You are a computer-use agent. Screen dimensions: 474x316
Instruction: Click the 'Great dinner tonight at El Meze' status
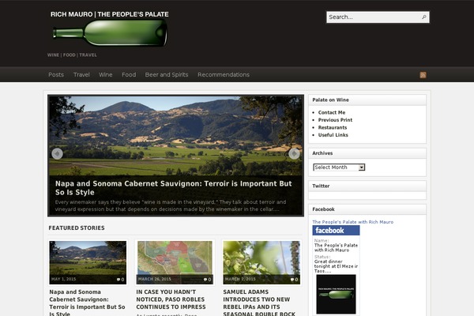point(336,266)
